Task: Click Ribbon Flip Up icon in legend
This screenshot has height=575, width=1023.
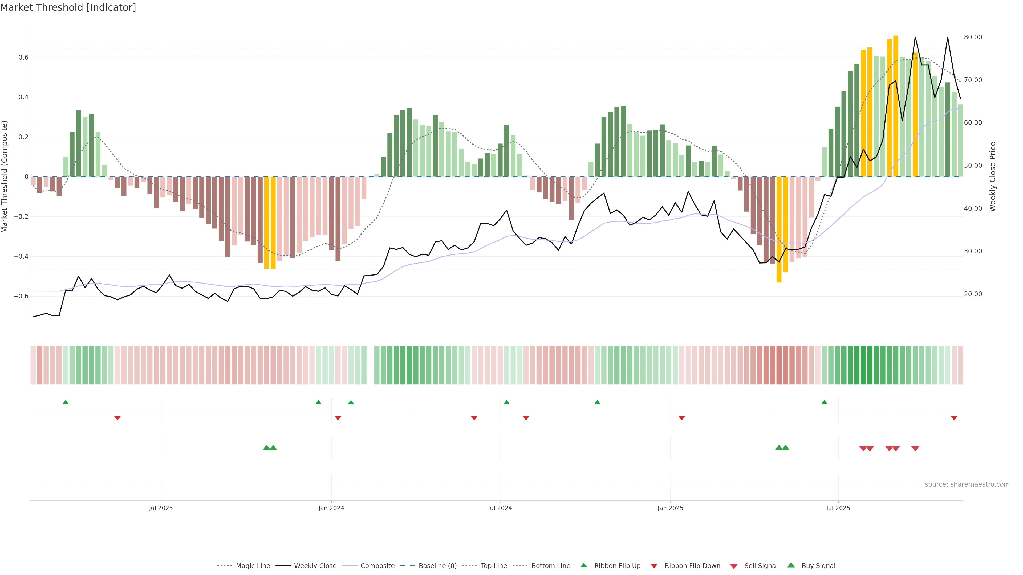Action: click(583, 565)
